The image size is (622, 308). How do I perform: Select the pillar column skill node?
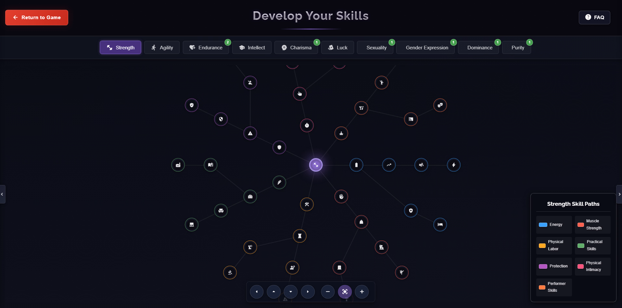[300, 236]
